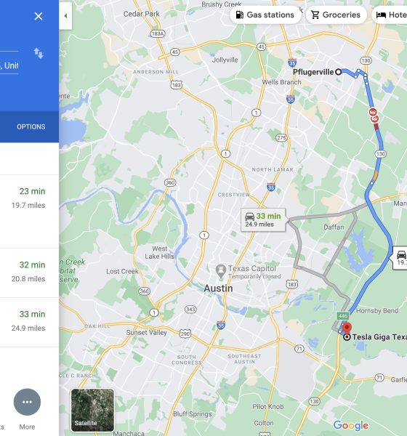The image size is (407, 436).
Task: Search for Gas stations nearby
Action: click(x=265, y=15)
